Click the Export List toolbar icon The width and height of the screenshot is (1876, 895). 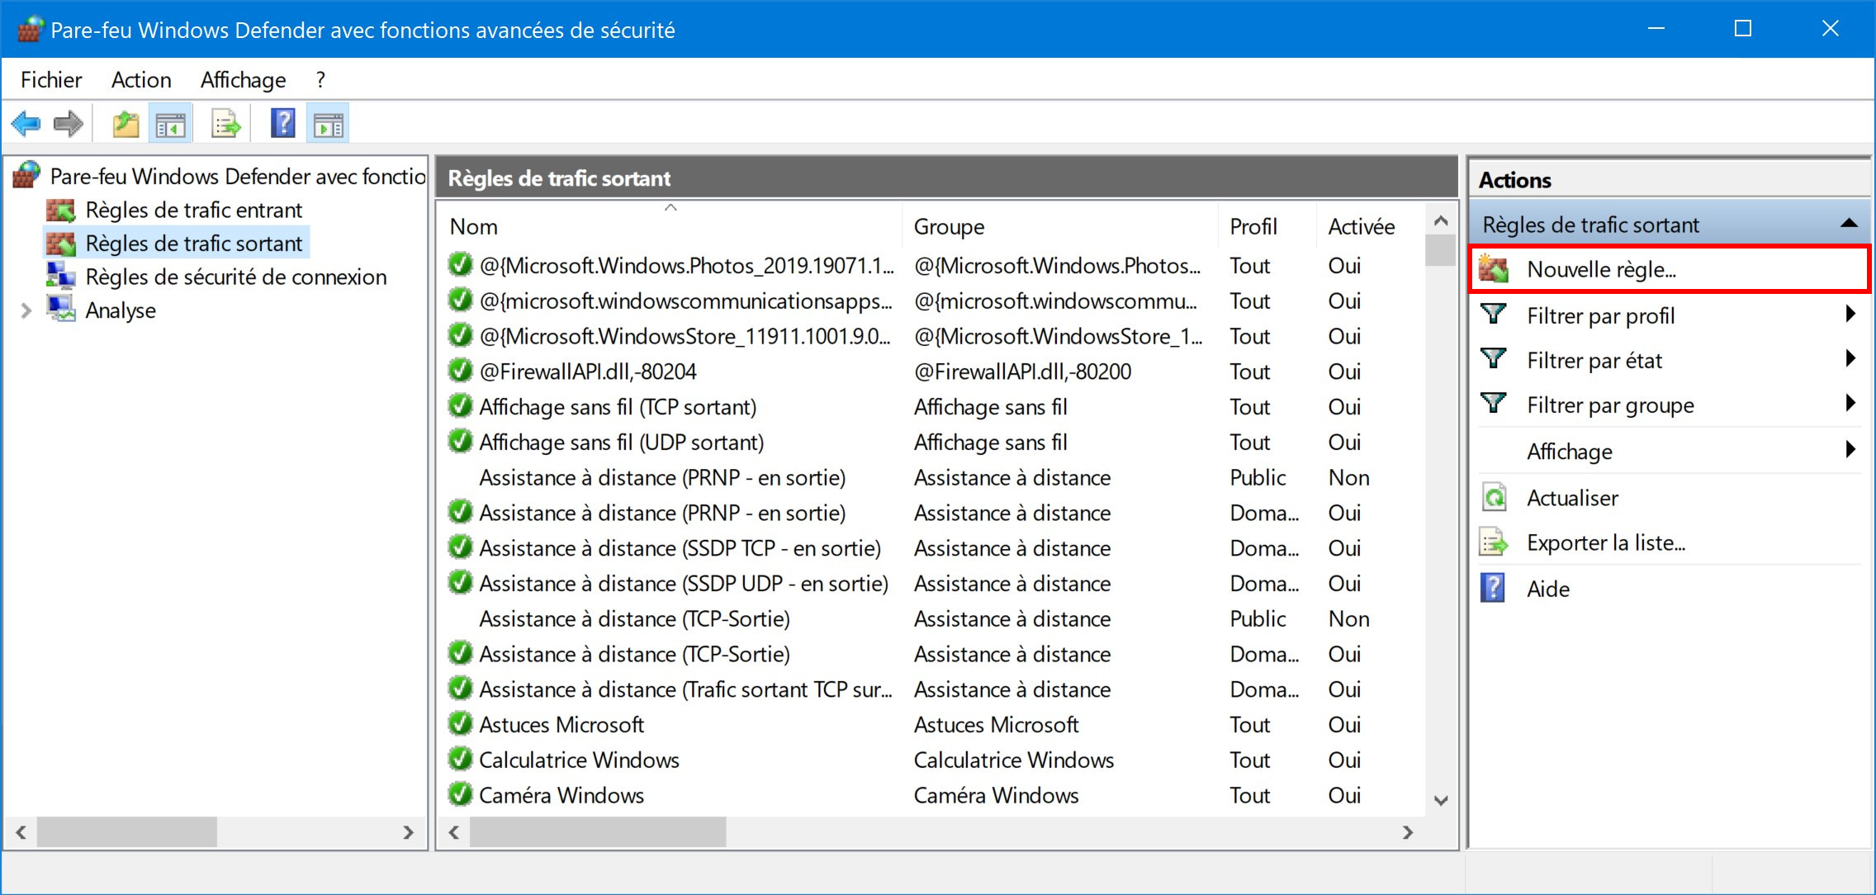225,125
